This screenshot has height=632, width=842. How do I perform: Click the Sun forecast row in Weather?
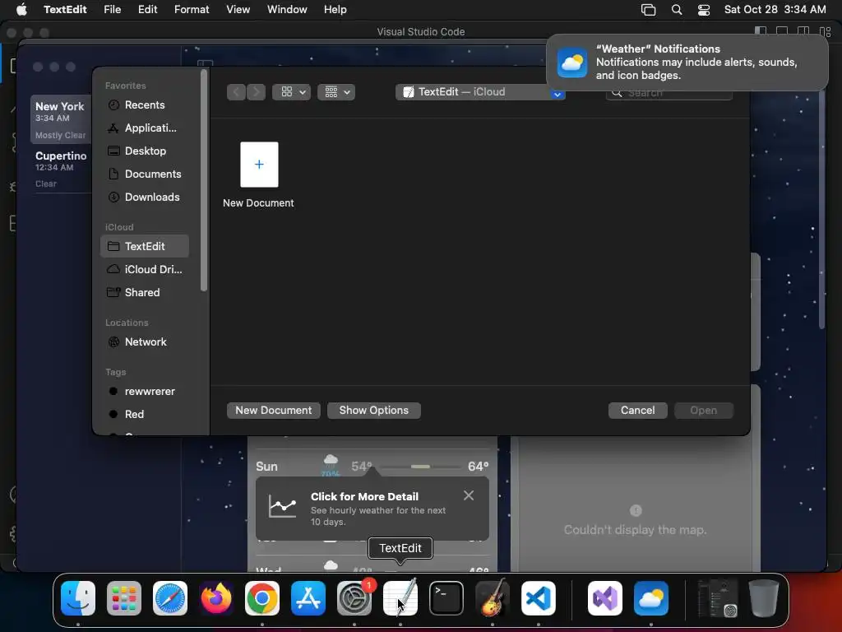click(x=372, y=466)
